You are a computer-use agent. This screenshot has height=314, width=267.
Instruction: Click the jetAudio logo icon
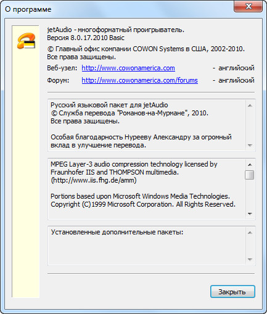(x=26, y=41)
